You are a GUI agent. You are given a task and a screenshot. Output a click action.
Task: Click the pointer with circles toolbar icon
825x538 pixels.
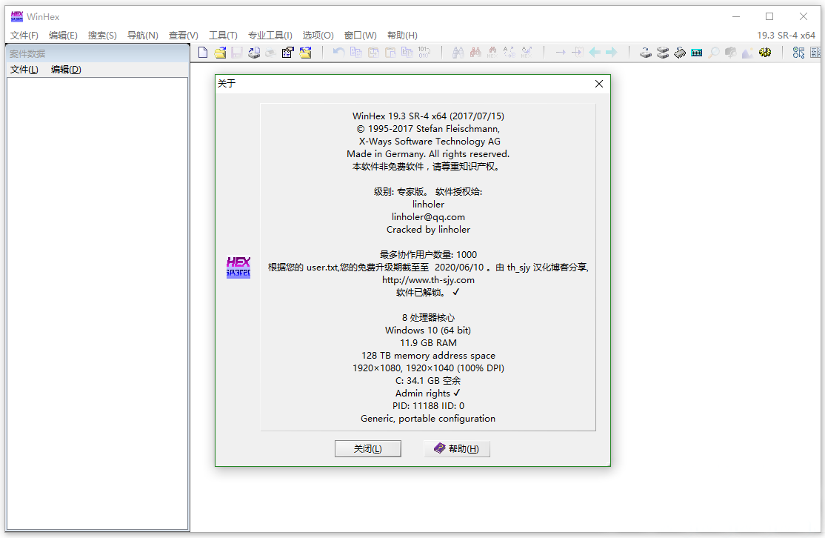pyautogui.click(x=798, y=52)
